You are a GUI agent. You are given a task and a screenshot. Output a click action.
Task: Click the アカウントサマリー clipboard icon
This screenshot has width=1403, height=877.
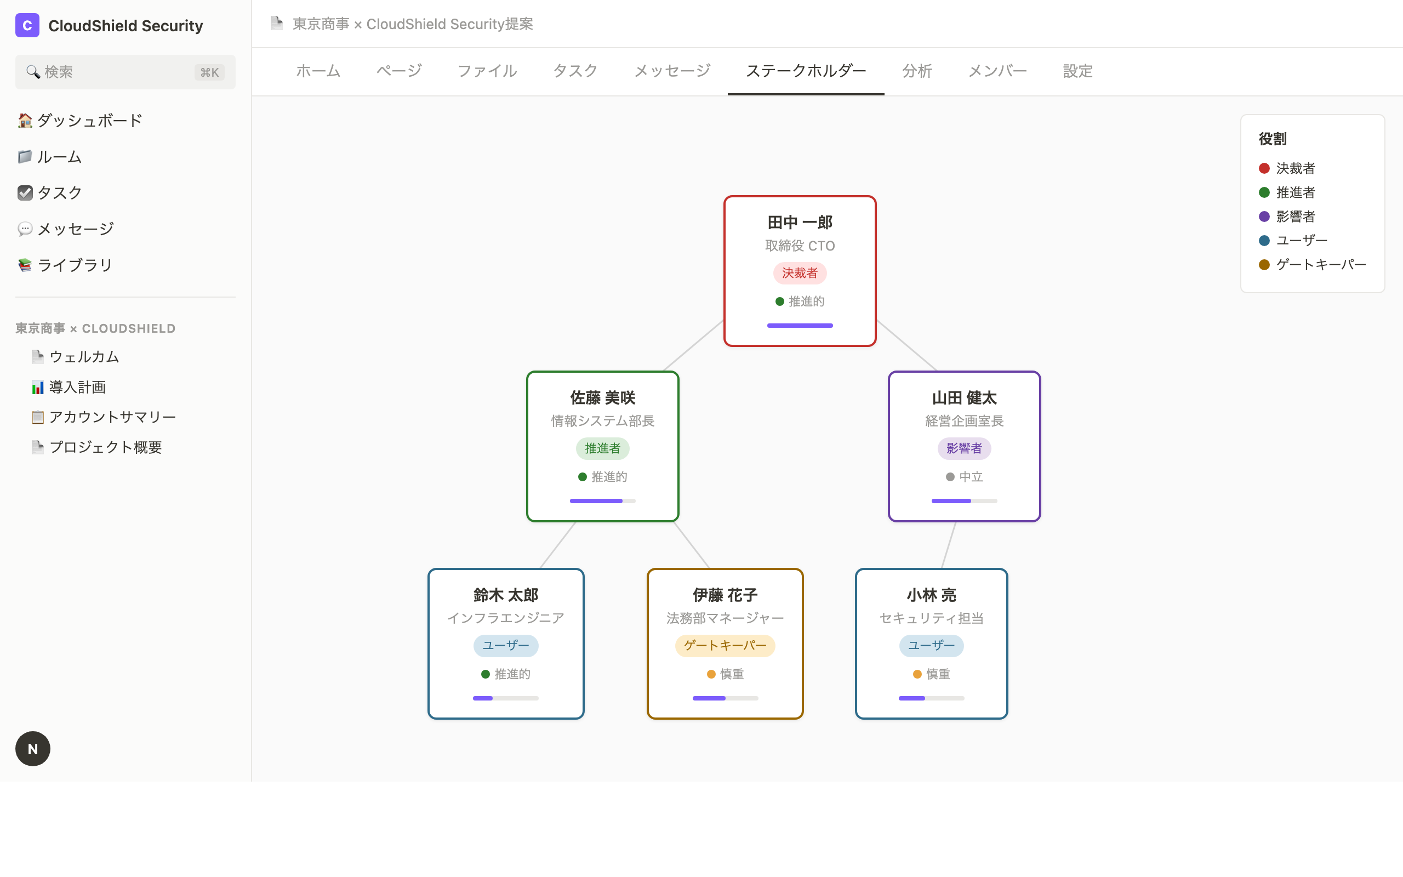click(38, 417)
